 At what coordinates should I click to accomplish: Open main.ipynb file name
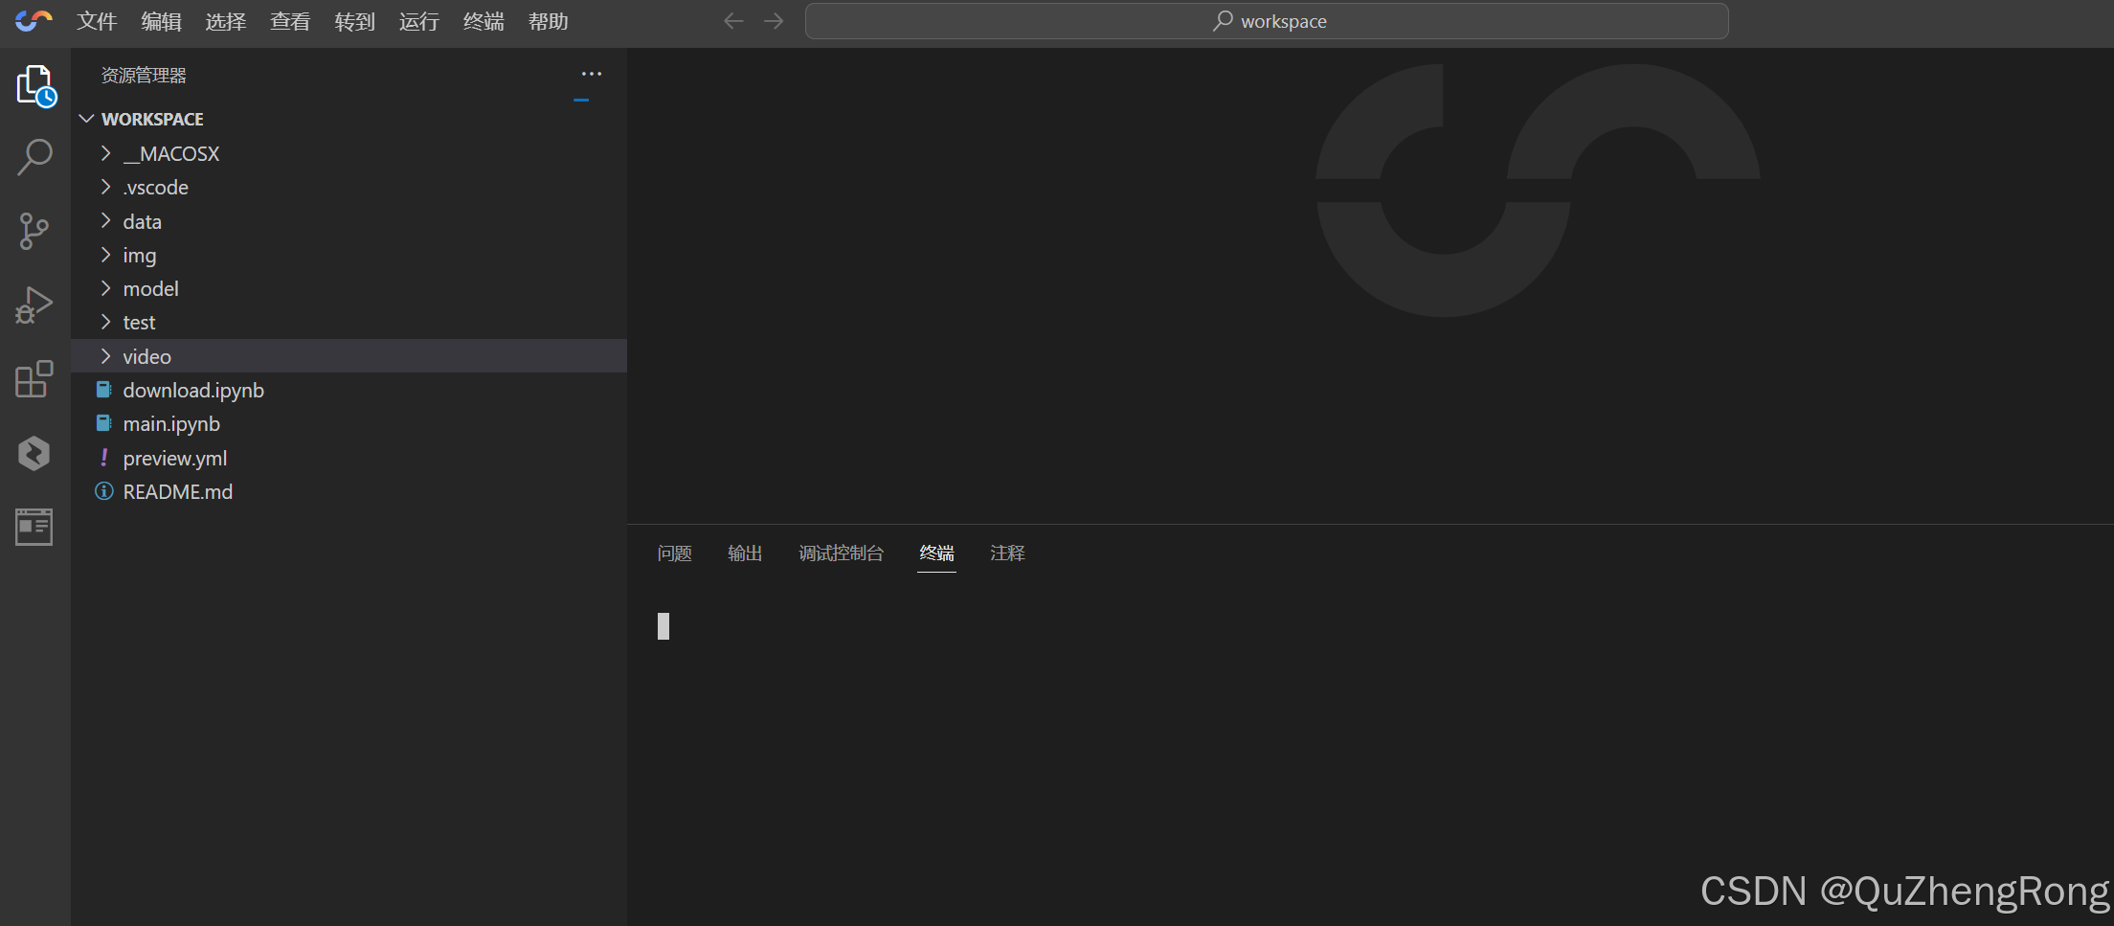171,423
